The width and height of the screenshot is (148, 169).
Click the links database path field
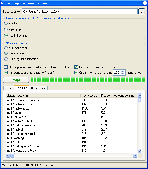coord(80,11)
